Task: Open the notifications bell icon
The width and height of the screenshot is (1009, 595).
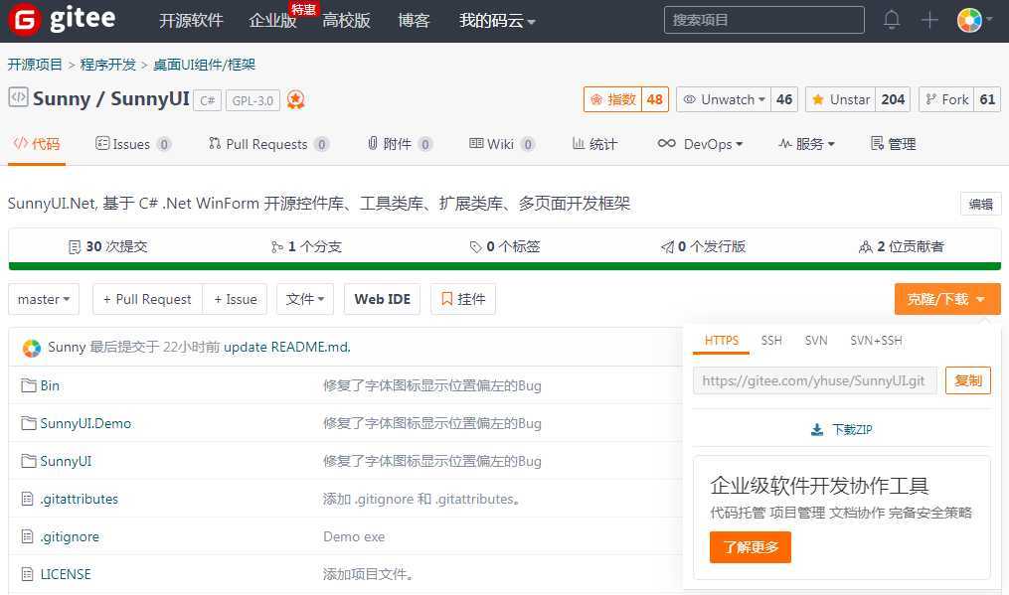Action: point(892,20)
